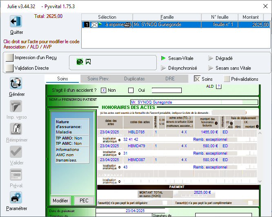Click the Quitter exit icon
Screen dimensions: 272x217
click(x=16, y=22)
